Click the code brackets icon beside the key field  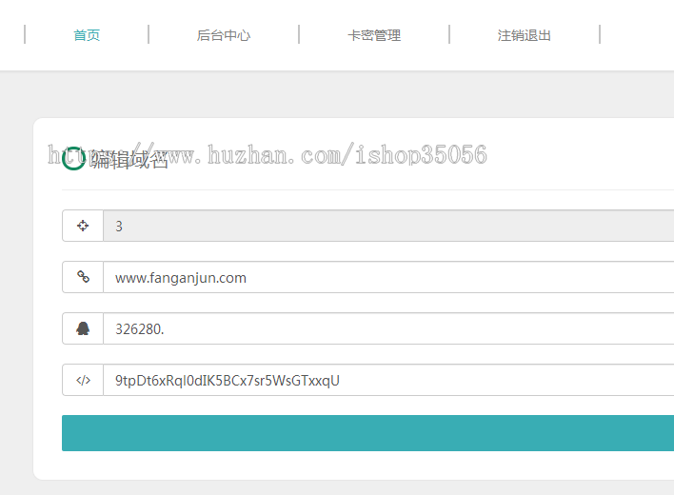[83, 380]
